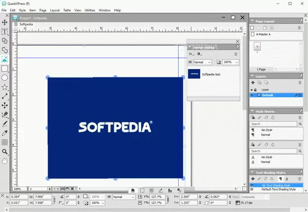Viewport: 308px width, 212px height.
Task: Toggle paragraph filter in Text Shading Styles
Action: (280, 179)
